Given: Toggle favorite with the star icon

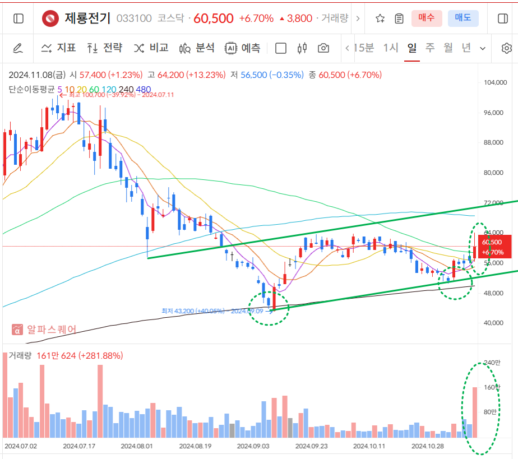Looking at the screenshot, I should (x=380, y=18).
